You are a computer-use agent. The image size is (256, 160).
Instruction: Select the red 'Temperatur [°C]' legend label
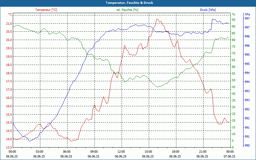(46, 10)
